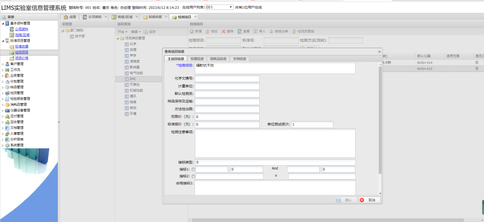Screen dimensions: 484x222
Task: Expand the 仪器设备管理 menu node
Action: tap(3, 110)
